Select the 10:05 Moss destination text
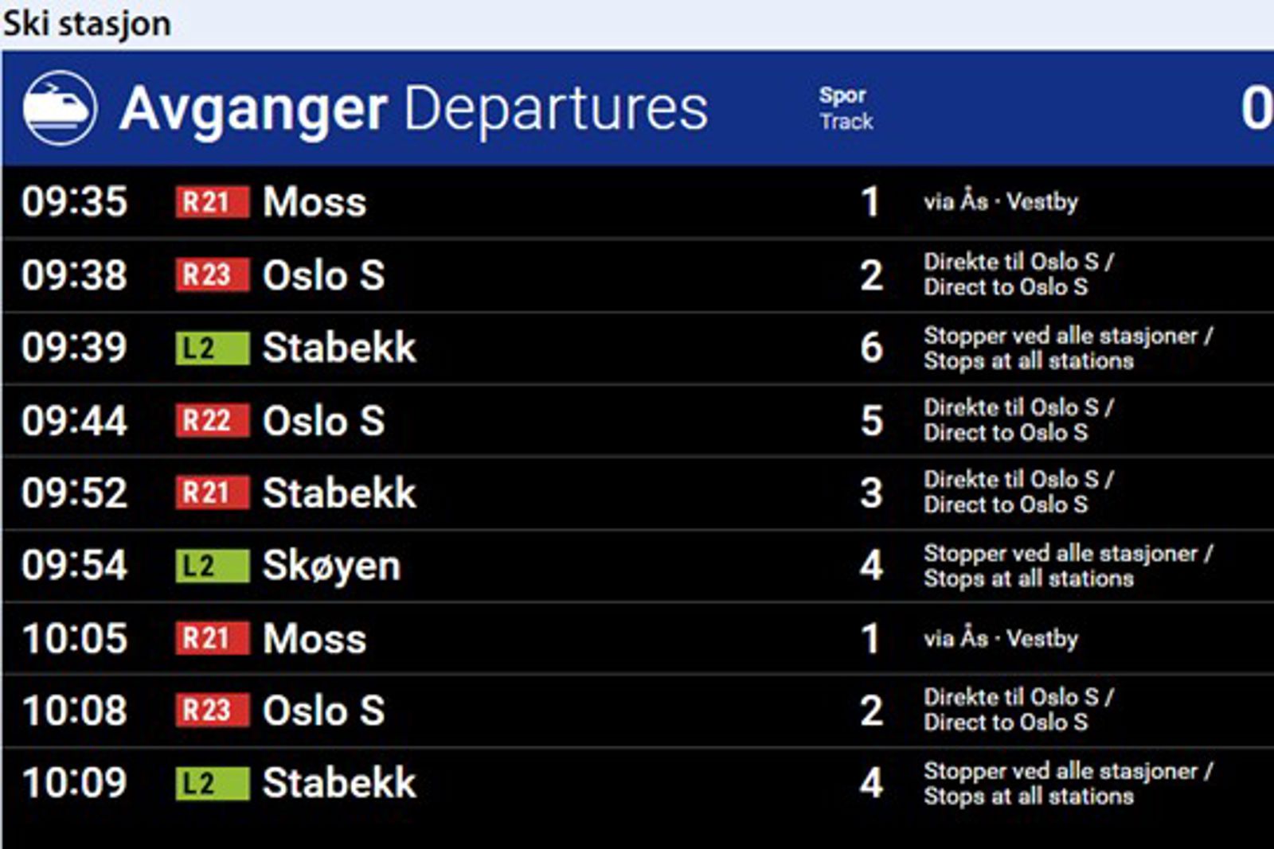This screenshot has height=849, width=1274. pos(315,639)
